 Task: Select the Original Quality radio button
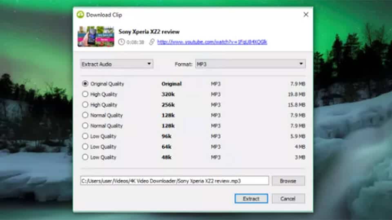85,84
